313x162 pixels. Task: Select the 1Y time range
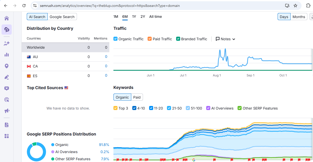pyautogui.click(x=134, y=17)
